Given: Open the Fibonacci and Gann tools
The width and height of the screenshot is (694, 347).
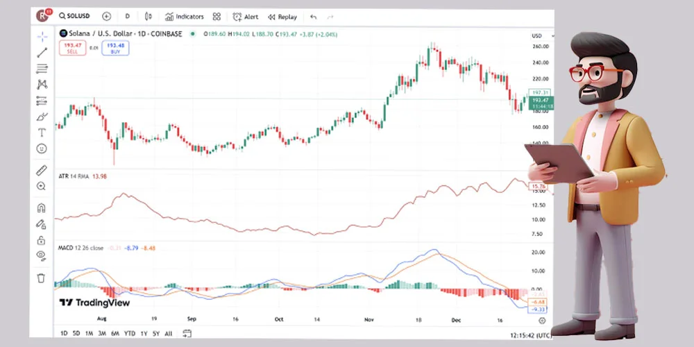Looking at the screenshot, I should click(42, 69).
